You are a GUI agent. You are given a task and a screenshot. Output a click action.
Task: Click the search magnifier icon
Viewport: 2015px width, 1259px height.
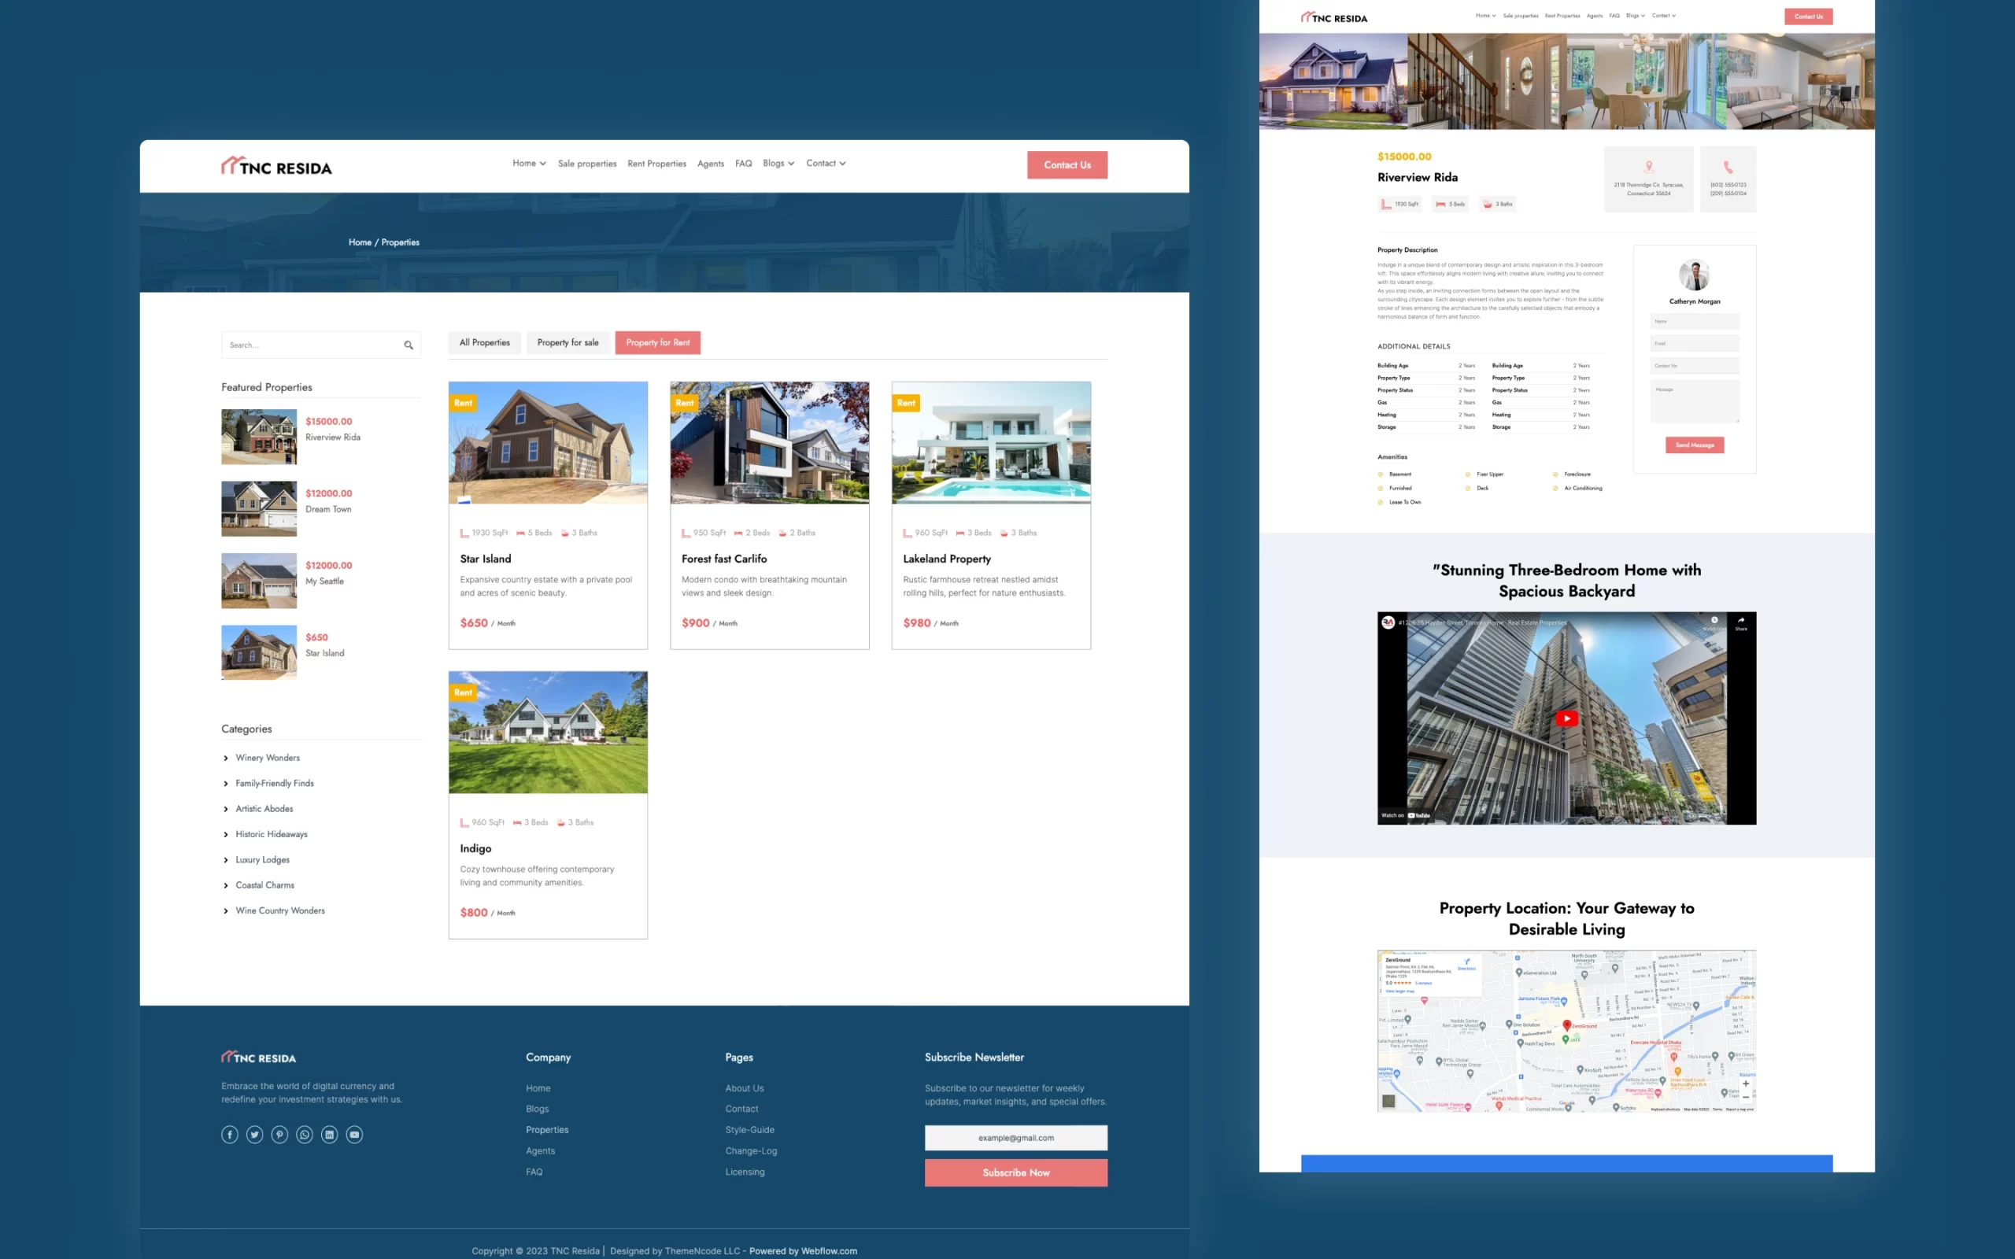pos(408,345)
